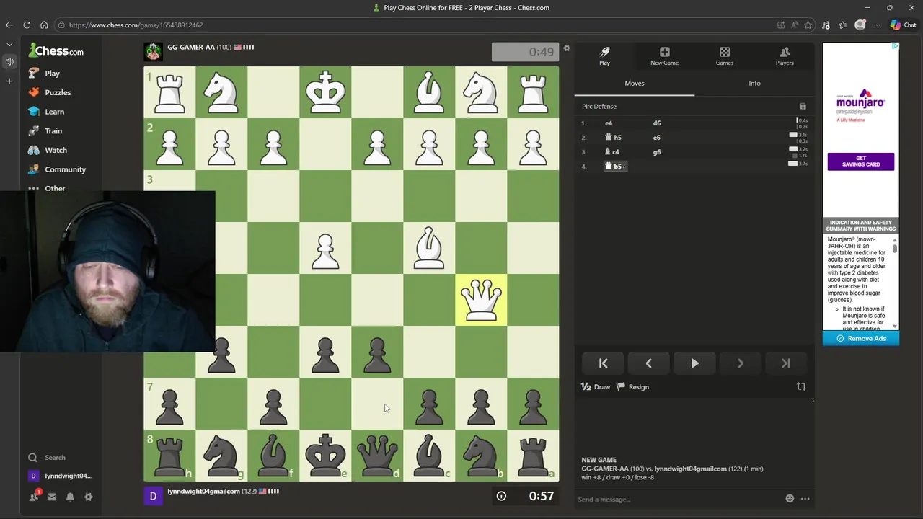Flip the board with arrows icon

tap(801, 387)
